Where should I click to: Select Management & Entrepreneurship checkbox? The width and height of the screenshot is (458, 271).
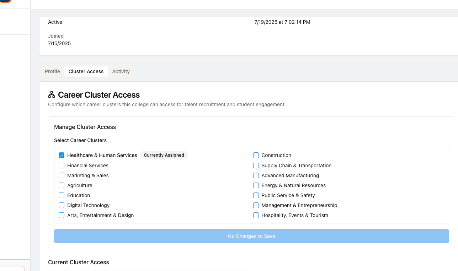(256, 205)
